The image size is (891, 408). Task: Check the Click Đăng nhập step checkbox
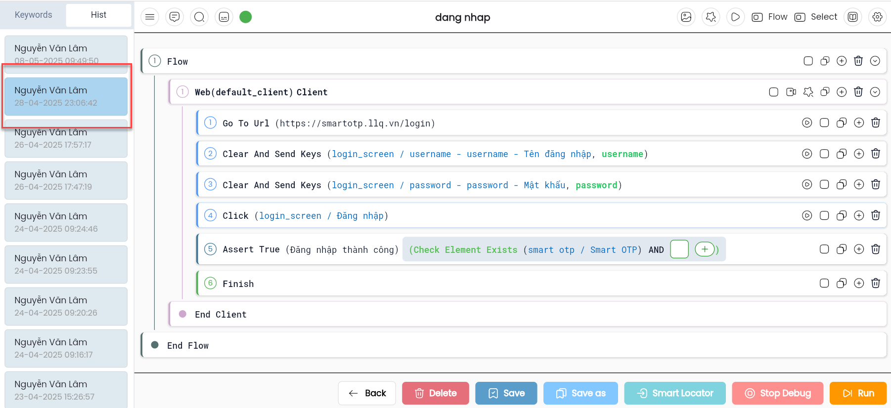[x=824, y=215]
